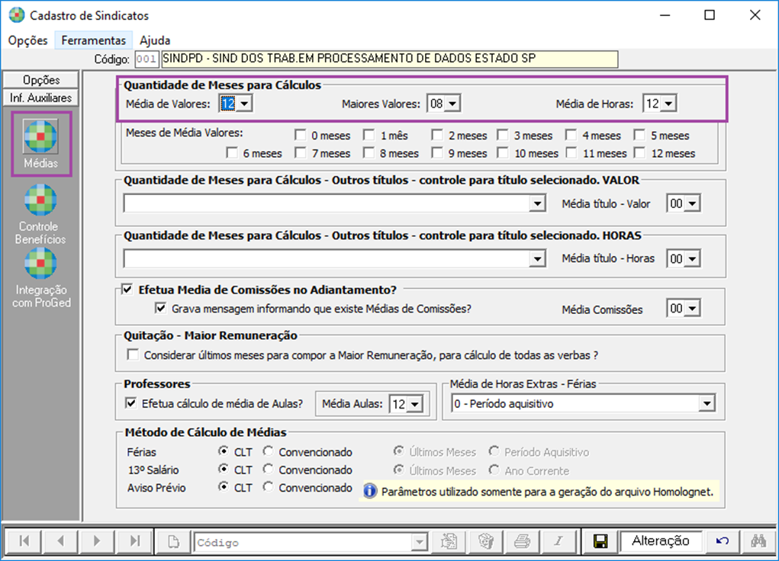Select Convencionado for 13º Salário
This screenshot has height=561, width=779.
tap(269, 470)
